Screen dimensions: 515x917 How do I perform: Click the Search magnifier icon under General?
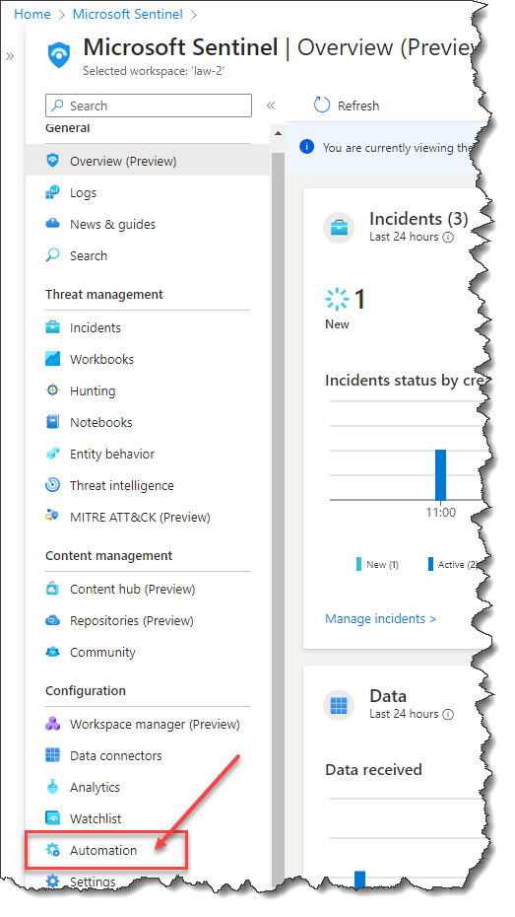click(x=52, y=255)
